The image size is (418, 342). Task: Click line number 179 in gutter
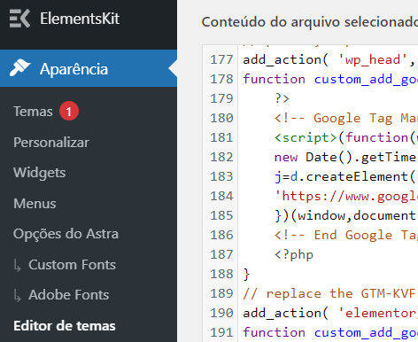[x=221, y=98]
